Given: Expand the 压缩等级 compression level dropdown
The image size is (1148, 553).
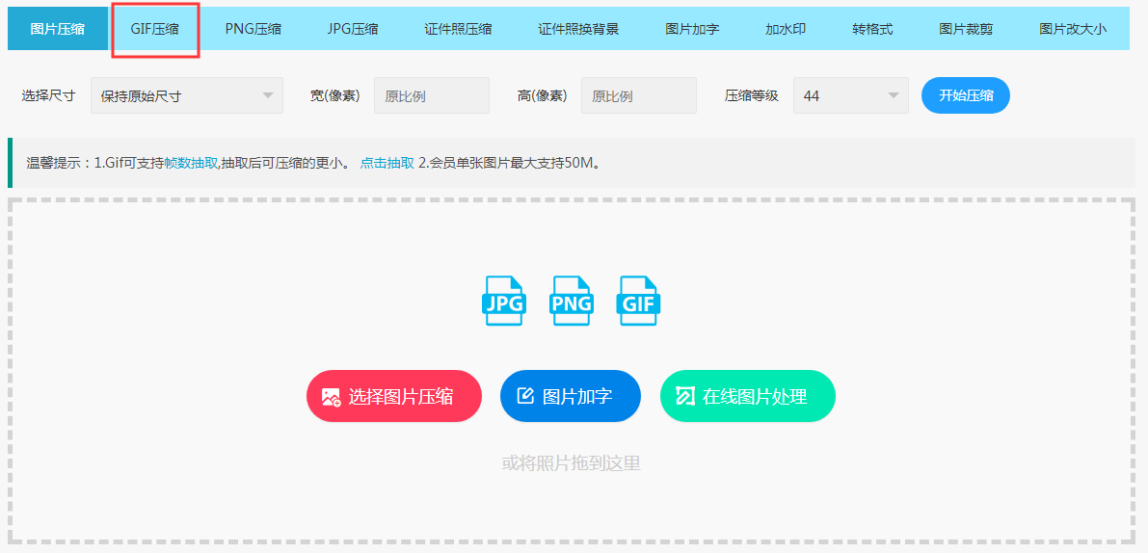Looking at the screenshot, I should [850, 95].
